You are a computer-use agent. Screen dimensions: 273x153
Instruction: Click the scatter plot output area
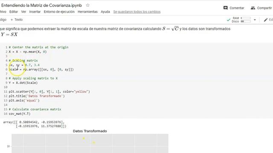coord(90,143)
